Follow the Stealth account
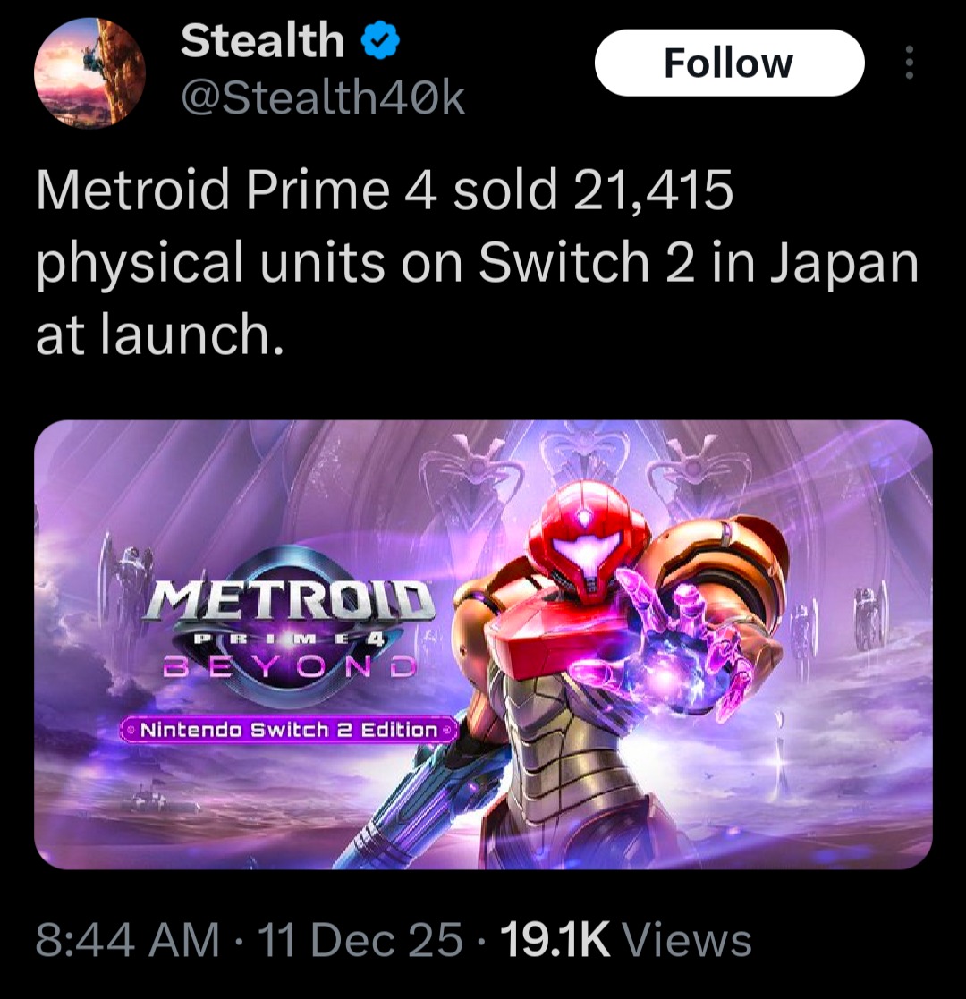The image size is (966, 999). [729, 63]
